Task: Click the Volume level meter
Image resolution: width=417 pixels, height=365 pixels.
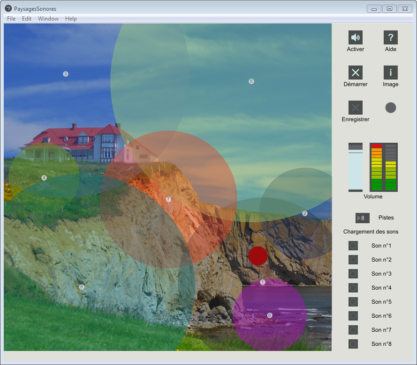Action: click(x=384, y=167)
